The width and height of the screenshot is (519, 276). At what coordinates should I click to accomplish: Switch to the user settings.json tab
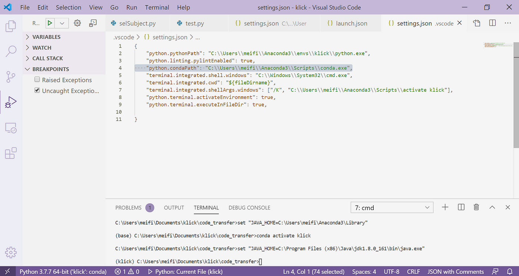coord(274,23)
